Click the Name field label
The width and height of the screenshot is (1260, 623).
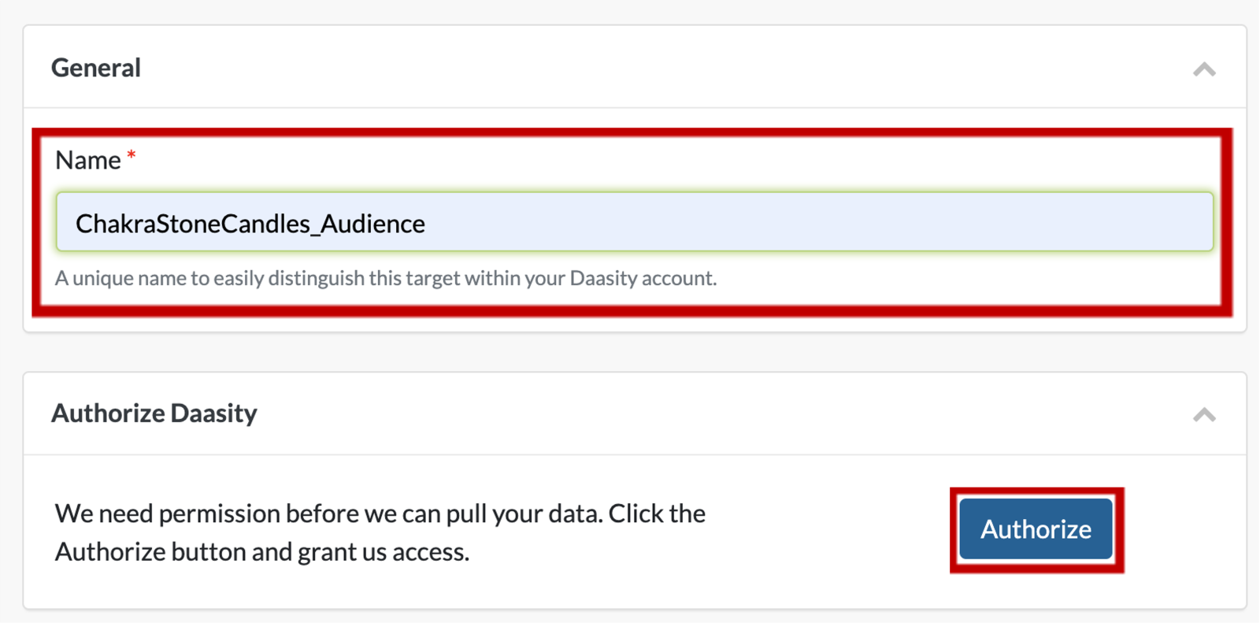[88, 160]
